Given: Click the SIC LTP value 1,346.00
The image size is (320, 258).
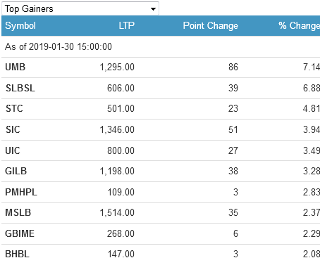Looking at the screenshot, I should pyautogui.click(x=117, y=129).
